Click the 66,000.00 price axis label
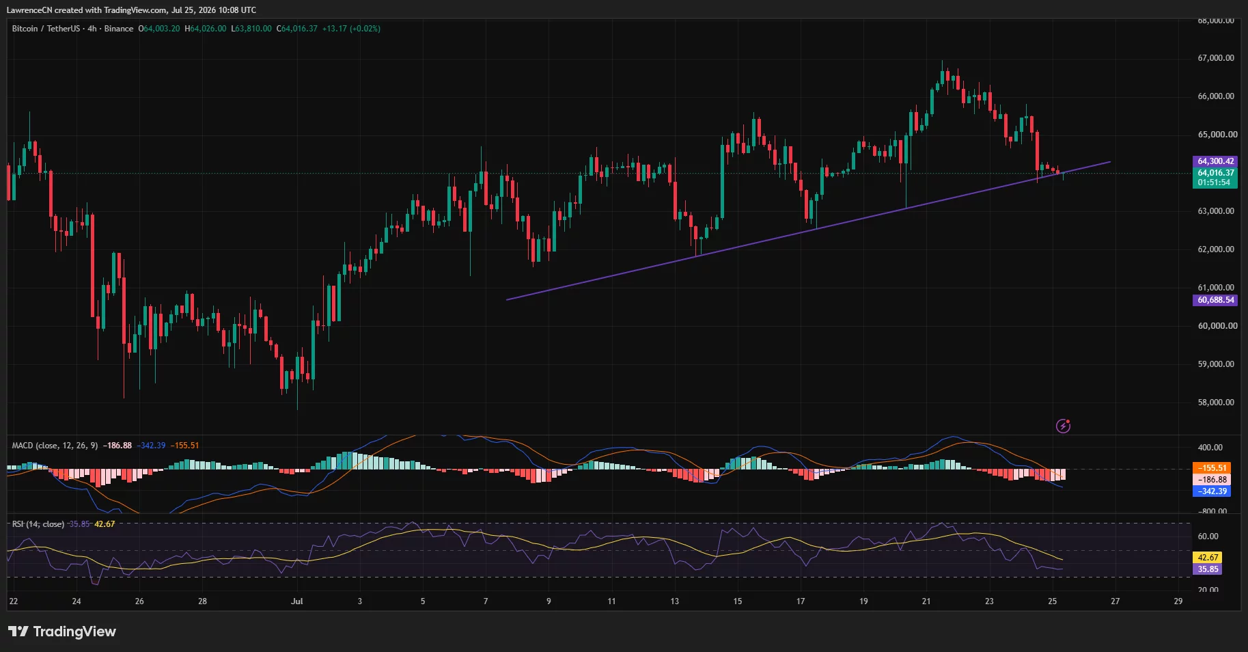 coord(1216,96)
